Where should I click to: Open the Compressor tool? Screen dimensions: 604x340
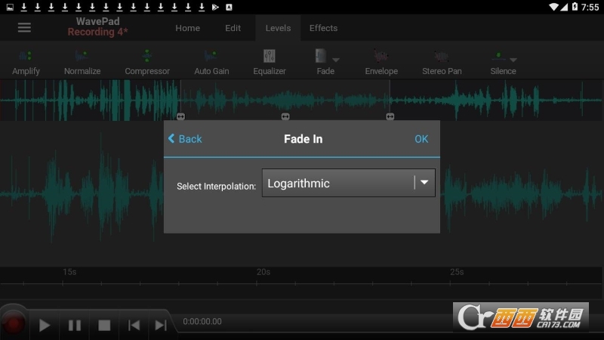(x=147, y=62)
